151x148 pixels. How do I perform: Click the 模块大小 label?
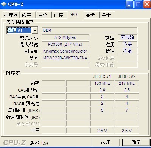click(x=29, y=38)
